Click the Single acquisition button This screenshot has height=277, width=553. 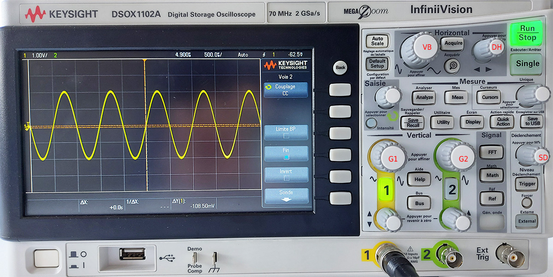[527, 64]
